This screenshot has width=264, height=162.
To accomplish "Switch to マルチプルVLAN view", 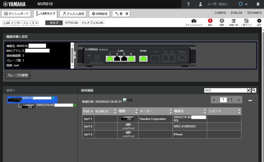I will [x=92, y=23].
